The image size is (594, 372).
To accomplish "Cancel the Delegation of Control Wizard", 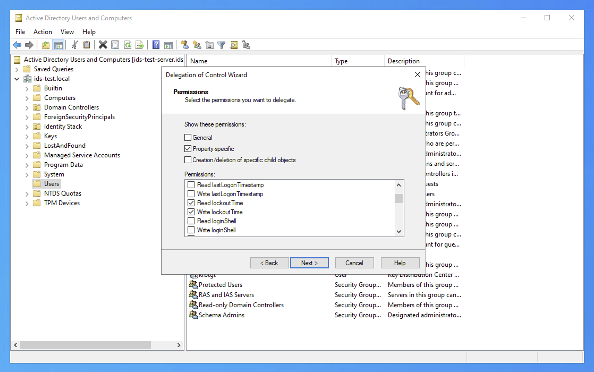I will point(354,263).
